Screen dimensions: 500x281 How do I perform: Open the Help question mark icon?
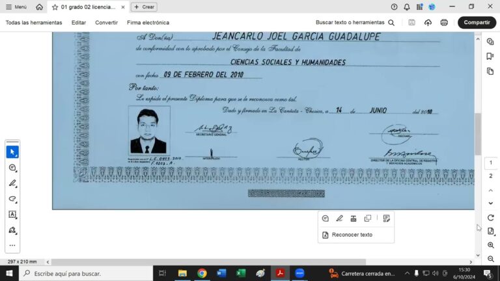click(x=394, y=7)
